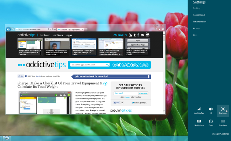
Task: Filter by the Android platform icon
Action: (x=133, y=65)
